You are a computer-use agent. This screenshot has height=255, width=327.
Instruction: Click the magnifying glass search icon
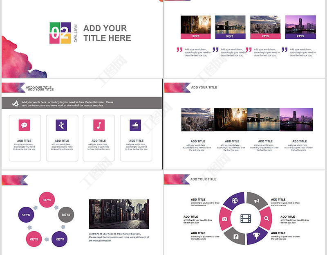pyautogui.click(x=267, y=219)
